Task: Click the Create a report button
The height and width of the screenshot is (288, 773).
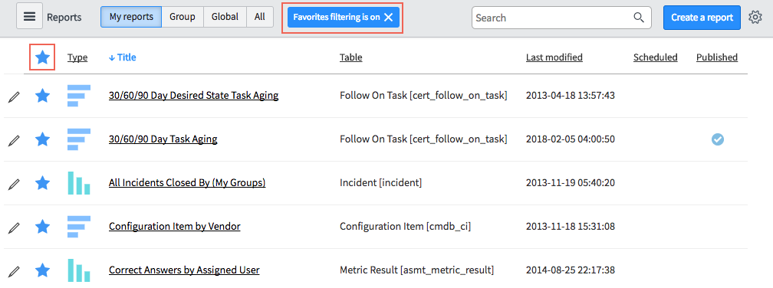Action: pyautogui.click(x=702, y=17)
